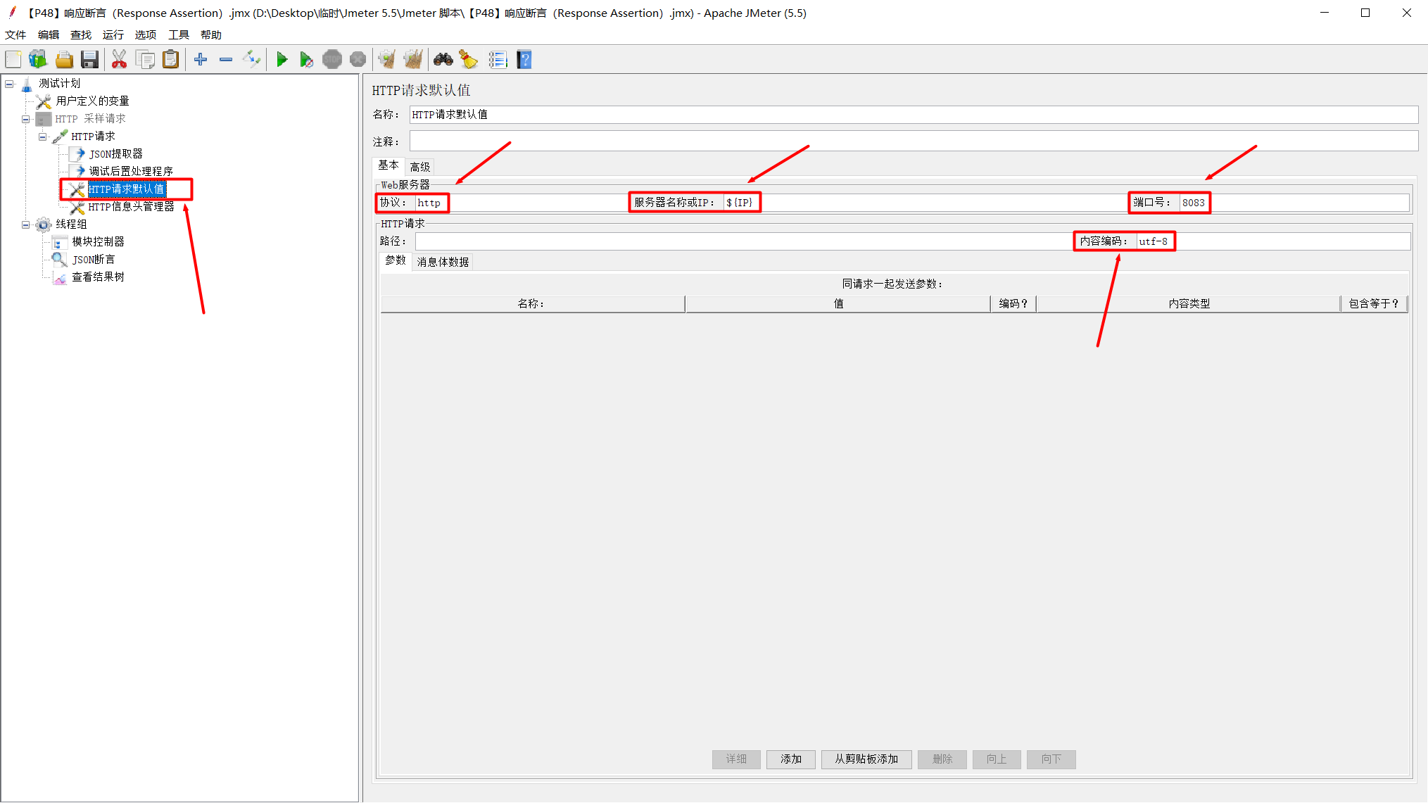
Task: Click the 注释 input field
Action: point(914,141)
